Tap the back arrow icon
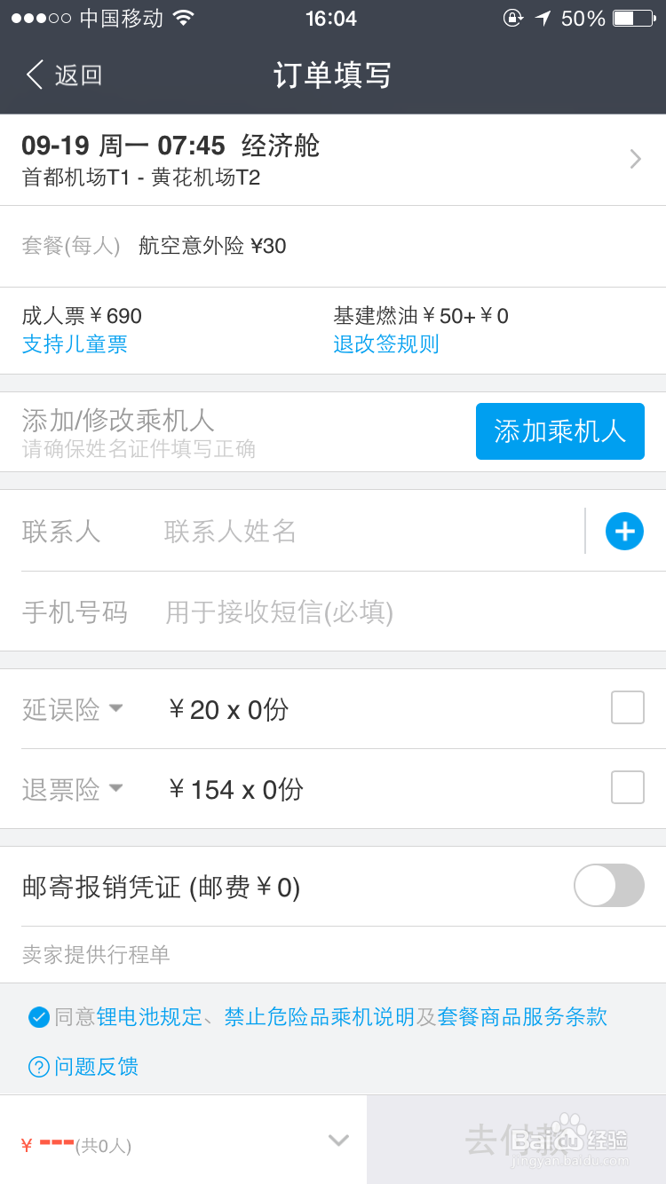 [x=36, y=75]
